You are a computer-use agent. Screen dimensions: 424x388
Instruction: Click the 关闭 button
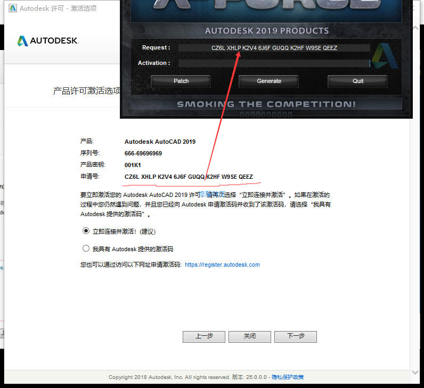point(250,337)
